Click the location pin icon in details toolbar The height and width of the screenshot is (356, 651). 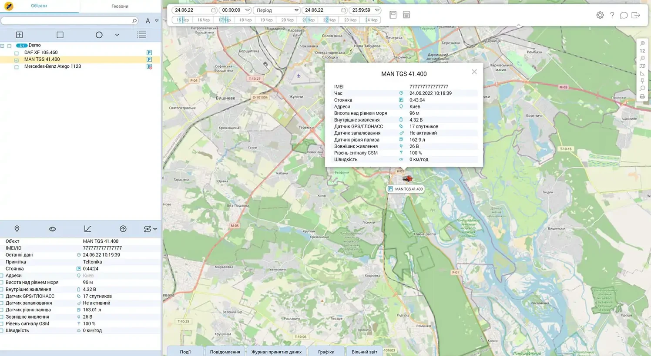[17, 229]
